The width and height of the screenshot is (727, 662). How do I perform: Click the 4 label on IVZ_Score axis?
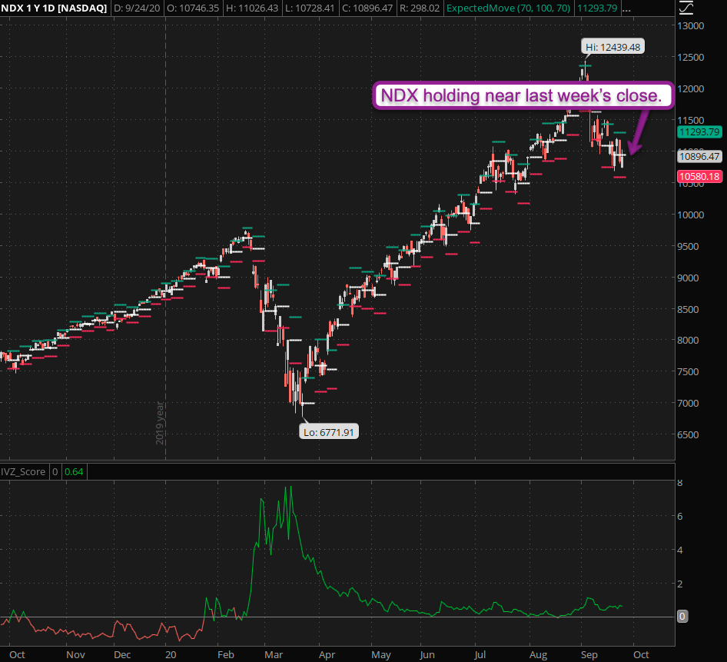680,550
